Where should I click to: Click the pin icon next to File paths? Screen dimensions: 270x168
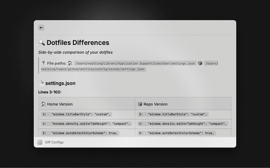(43, 63)
